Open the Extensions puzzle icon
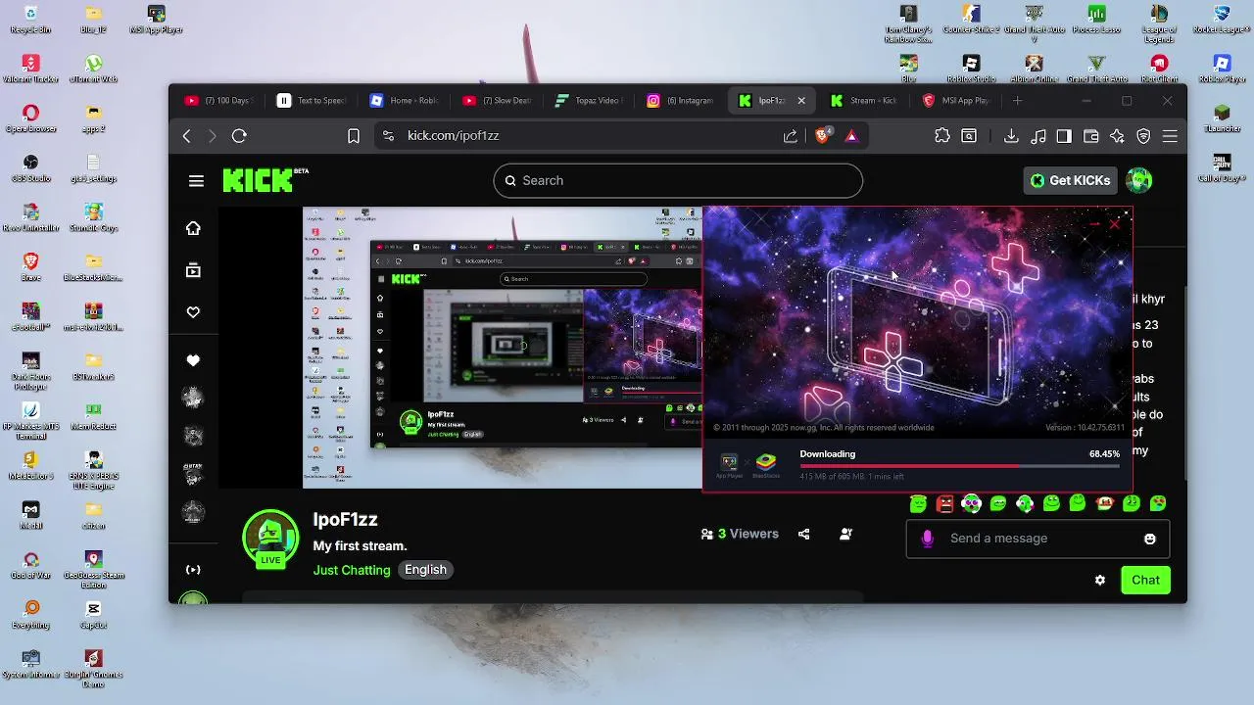Image resolution: width=1254 pixels, height=705 pixels. [942, 136]
